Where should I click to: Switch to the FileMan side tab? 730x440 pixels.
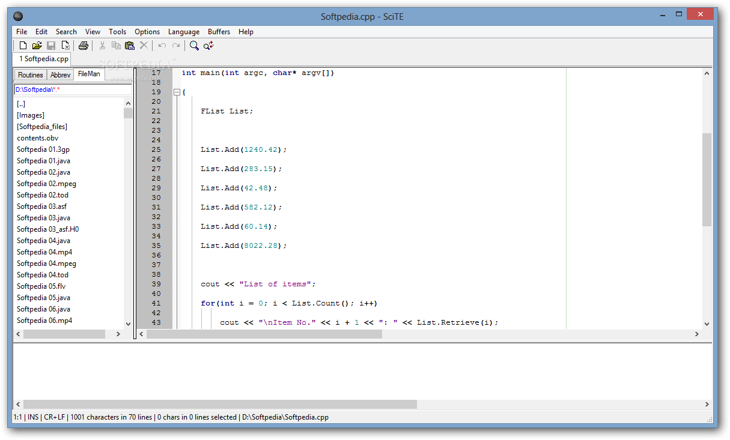89,74
